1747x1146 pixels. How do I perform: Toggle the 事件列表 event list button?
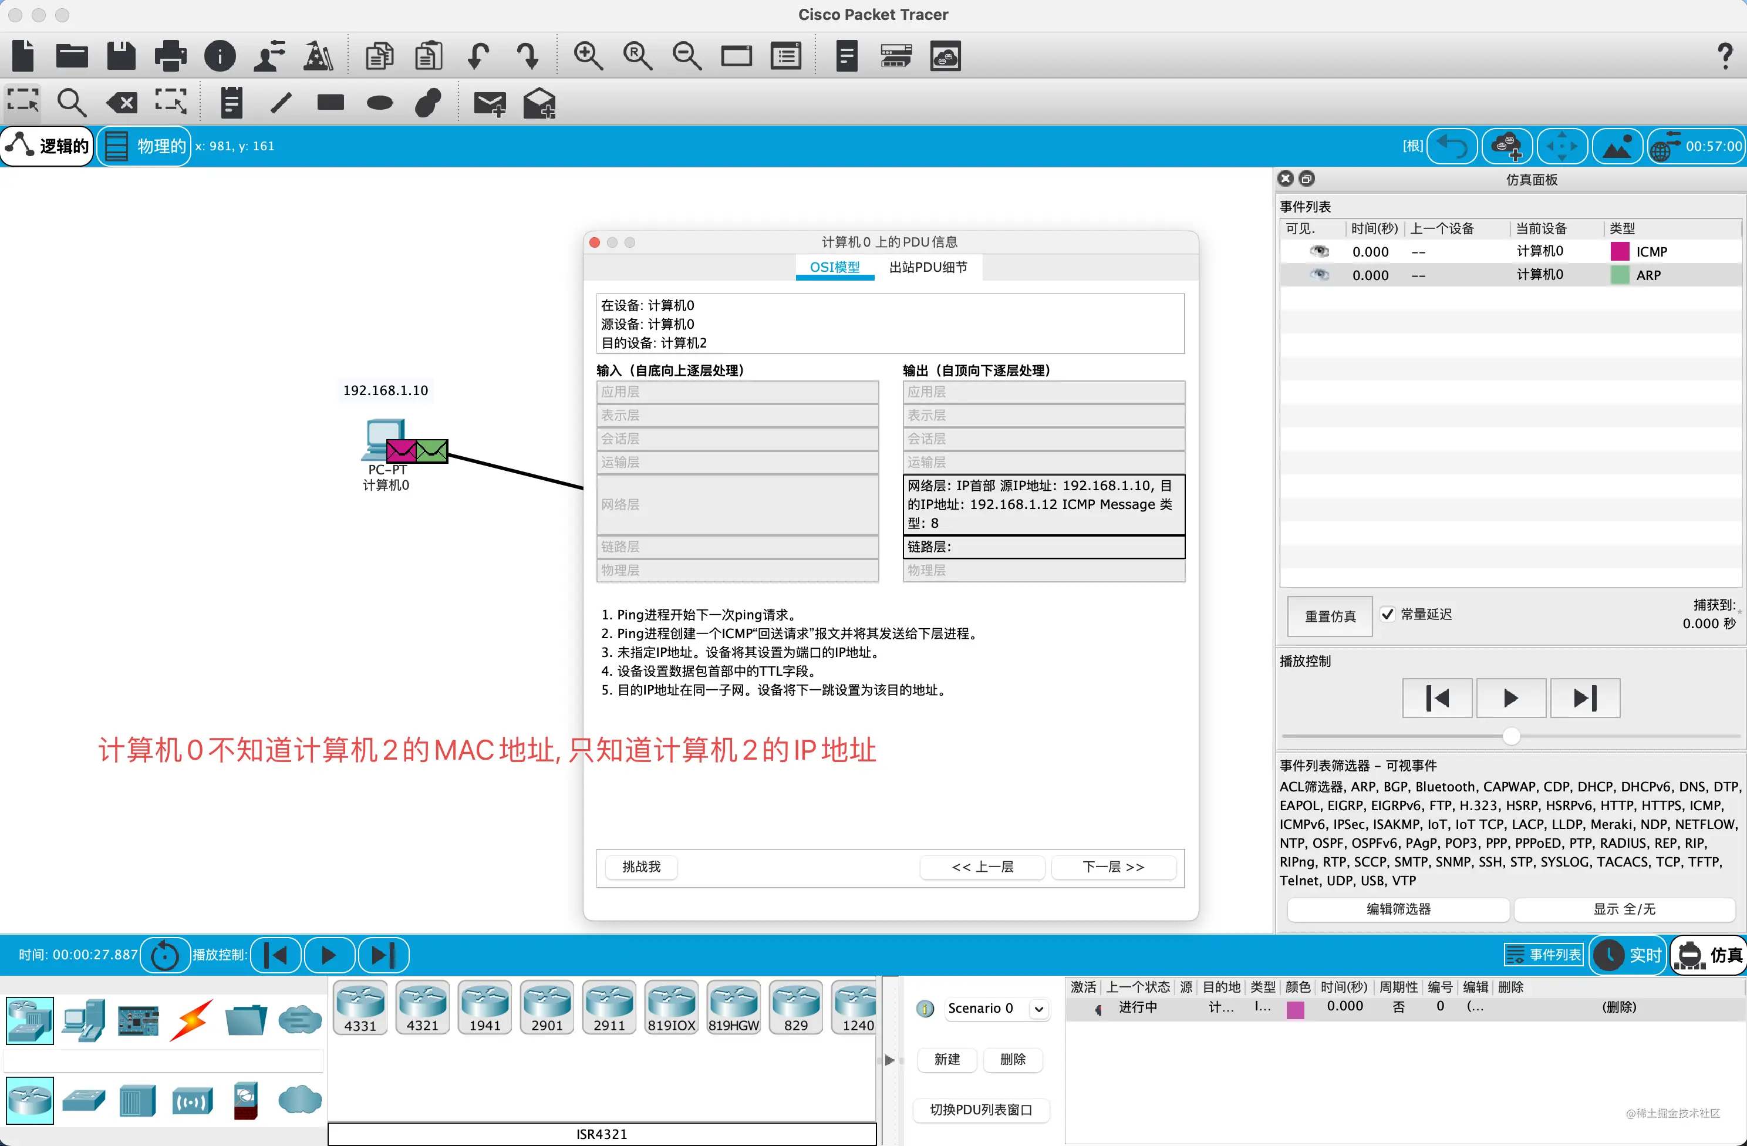coord(1544,955)
